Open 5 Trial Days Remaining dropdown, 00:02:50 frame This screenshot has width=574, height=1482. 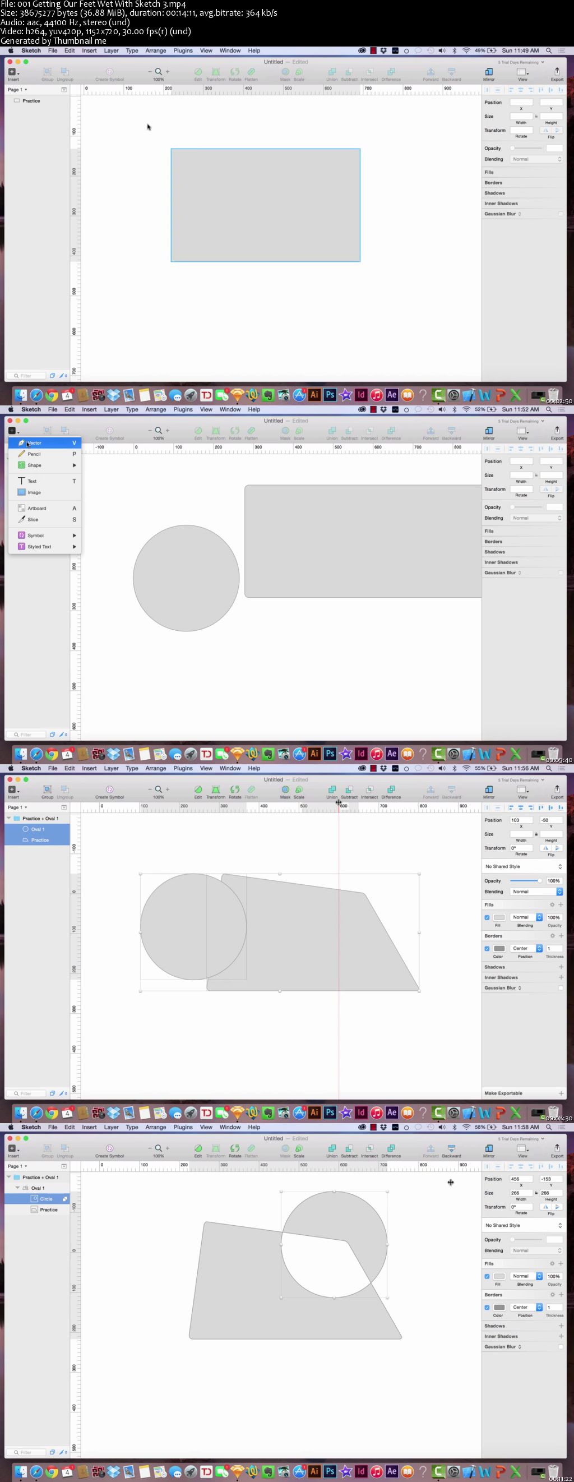521,62
